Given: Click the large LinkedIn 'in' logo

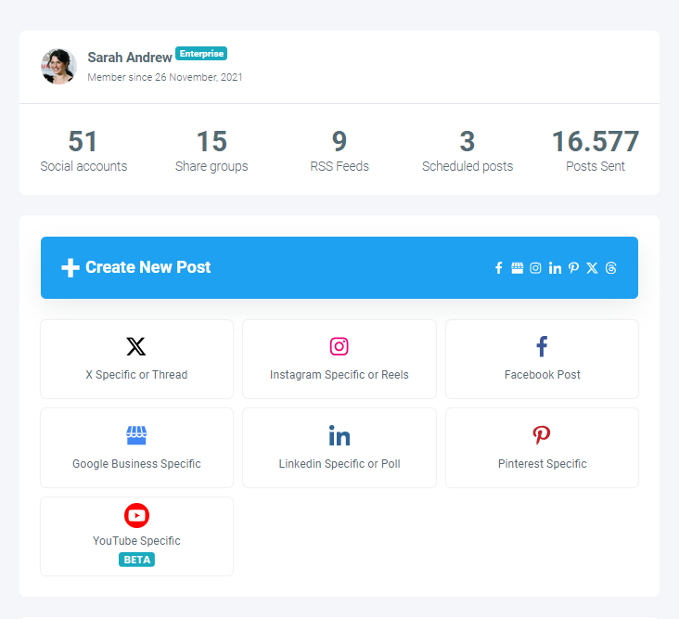Looking at the screenshot, I should coord(339,435).
